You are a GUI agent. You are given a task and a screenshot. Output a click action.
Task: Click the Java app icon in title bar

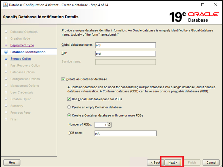point(5,5)
